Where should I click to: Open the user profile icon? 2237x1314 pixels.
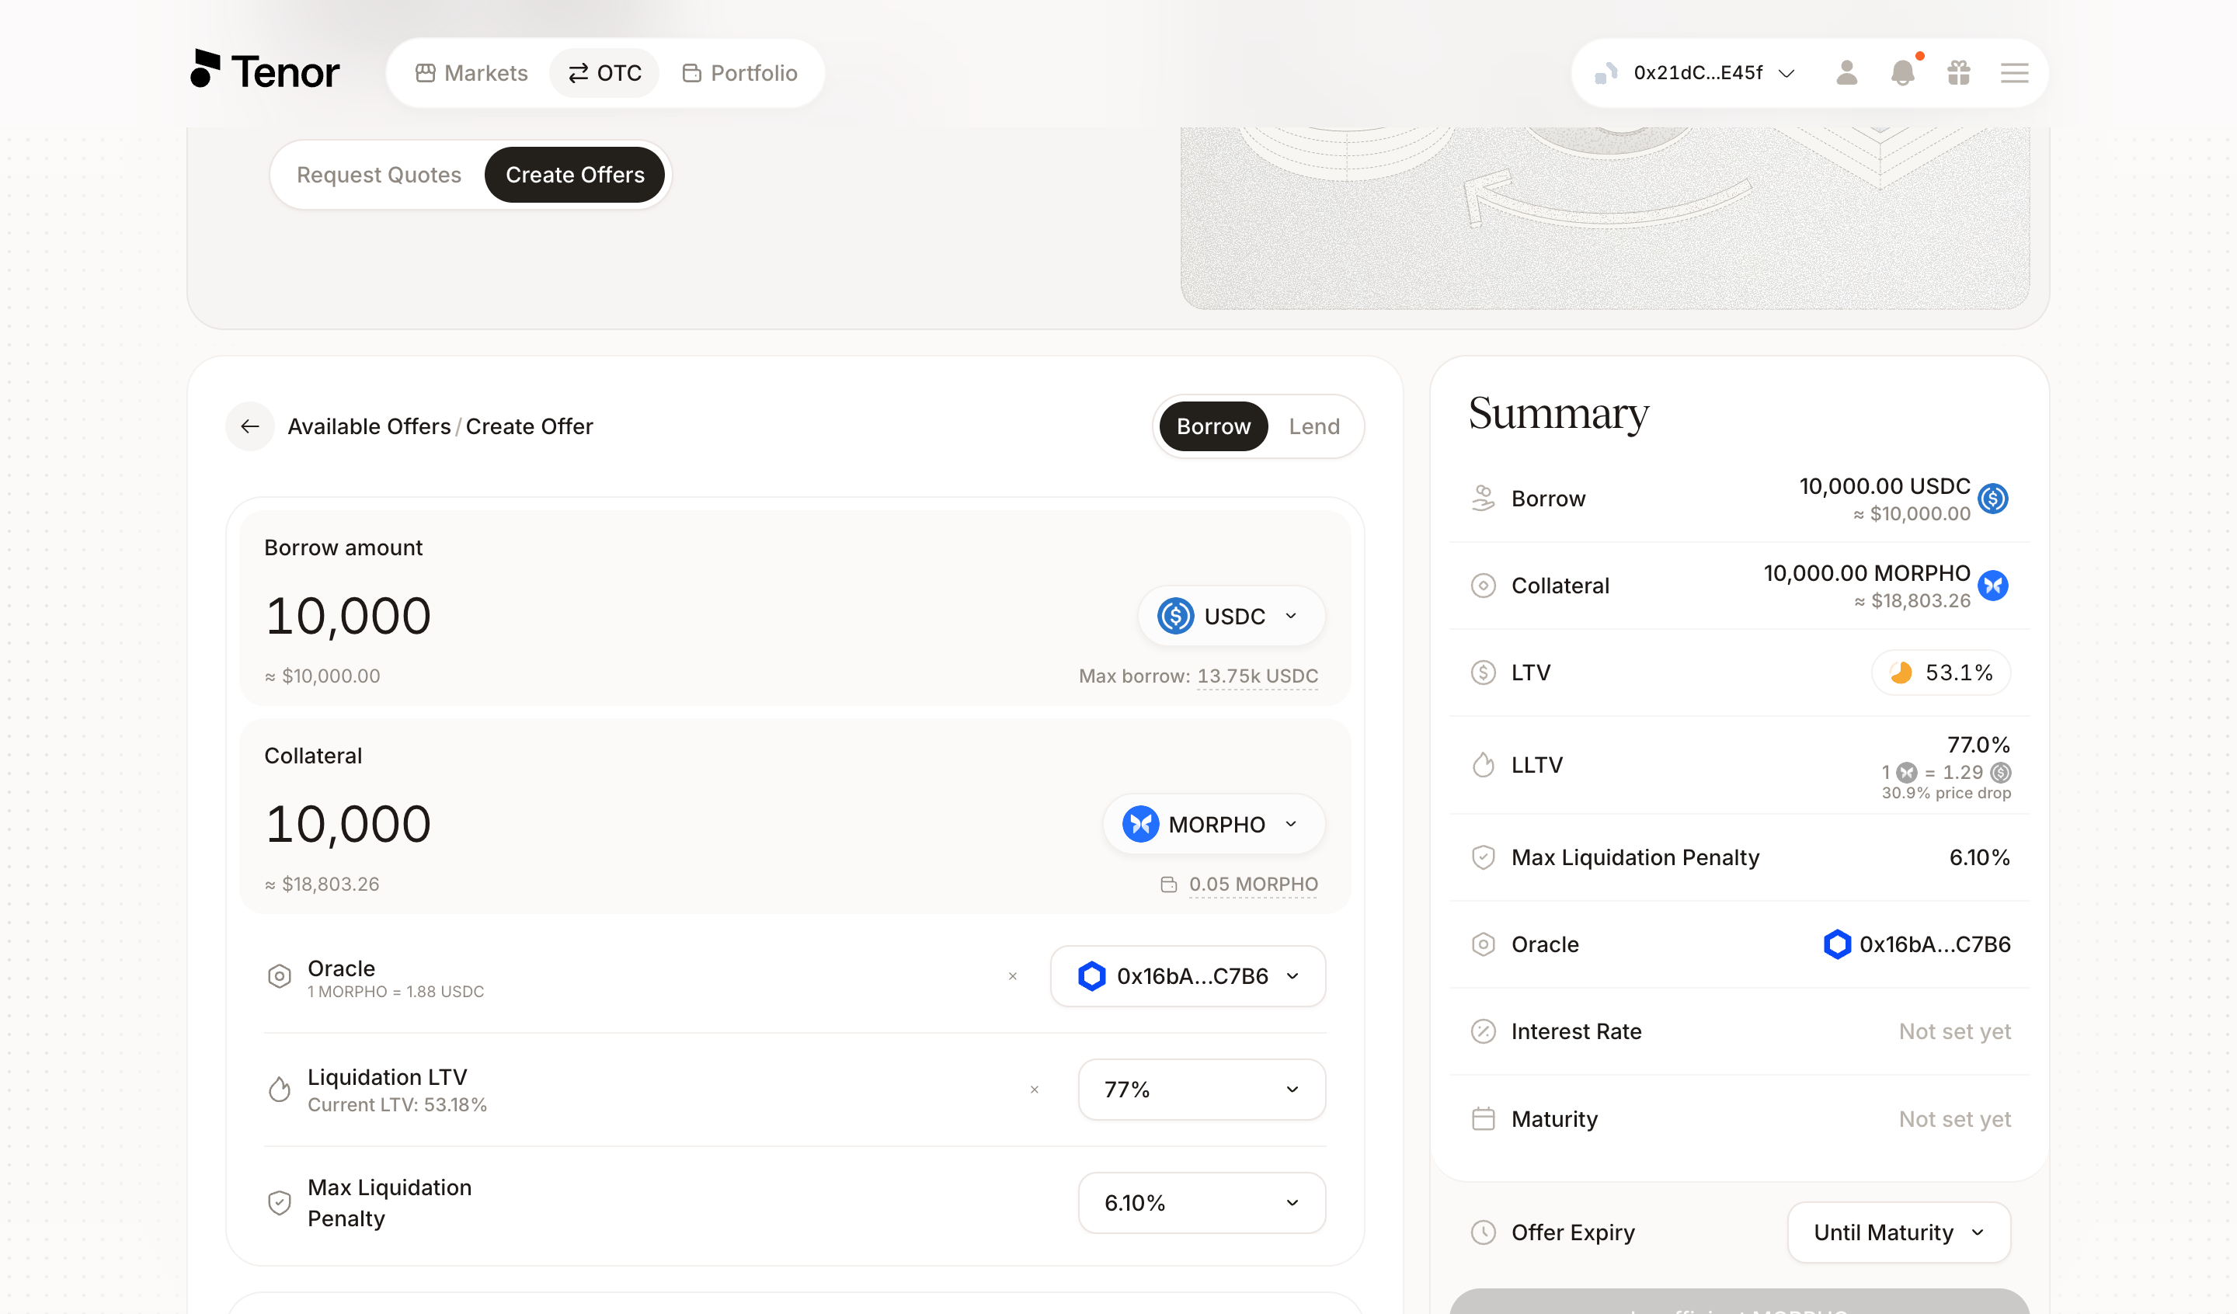point(1846,72)
